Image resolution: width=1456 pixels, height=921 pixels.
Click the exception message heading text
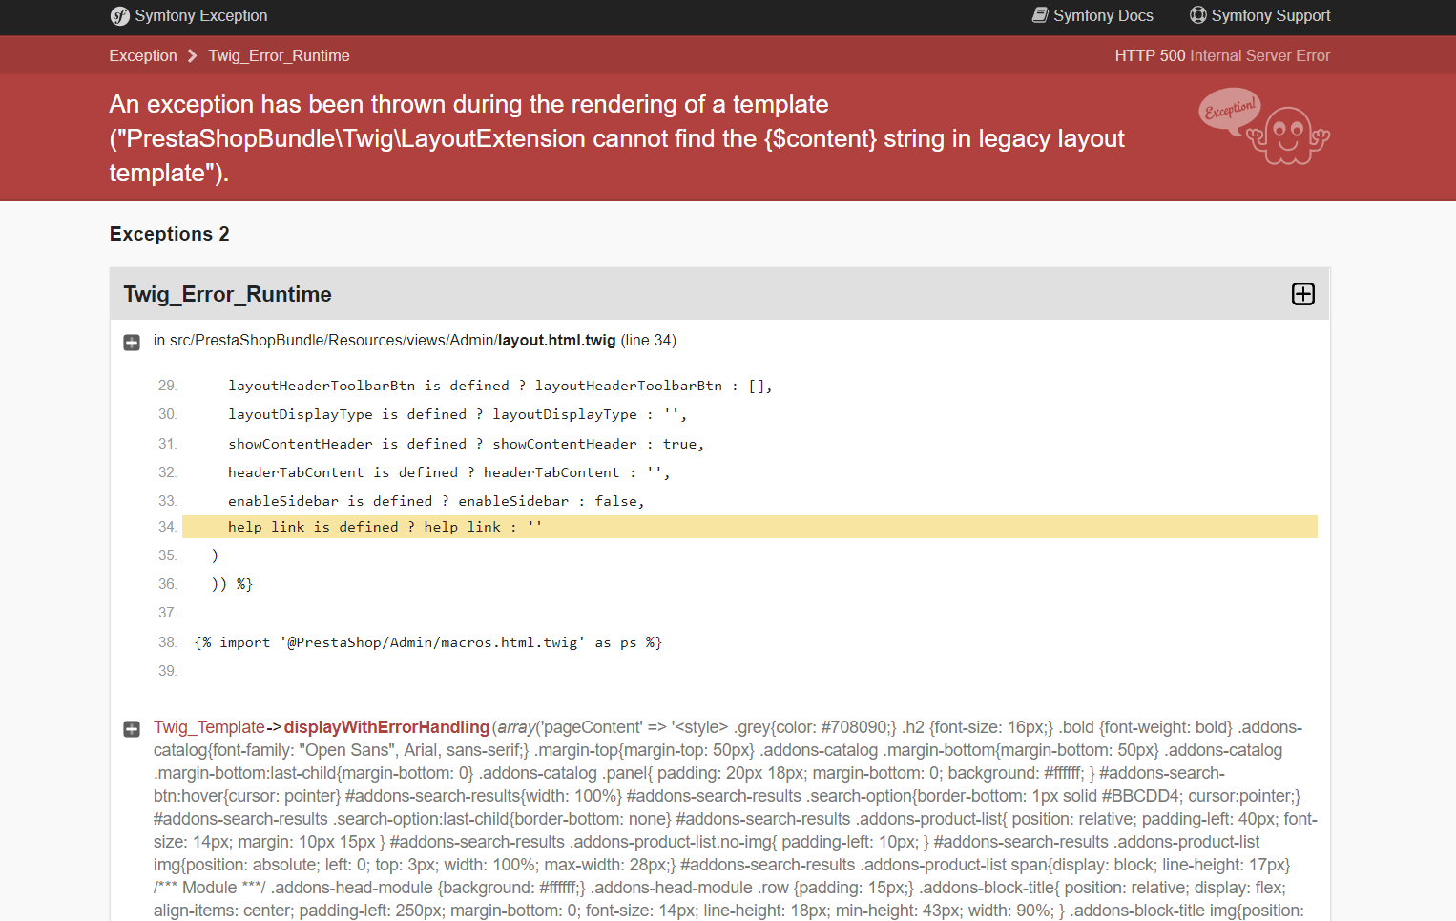[x=616, y=138]
